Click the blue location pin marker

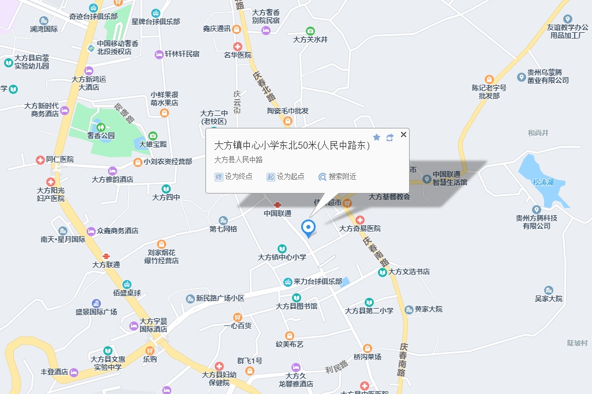click(309, 229)
